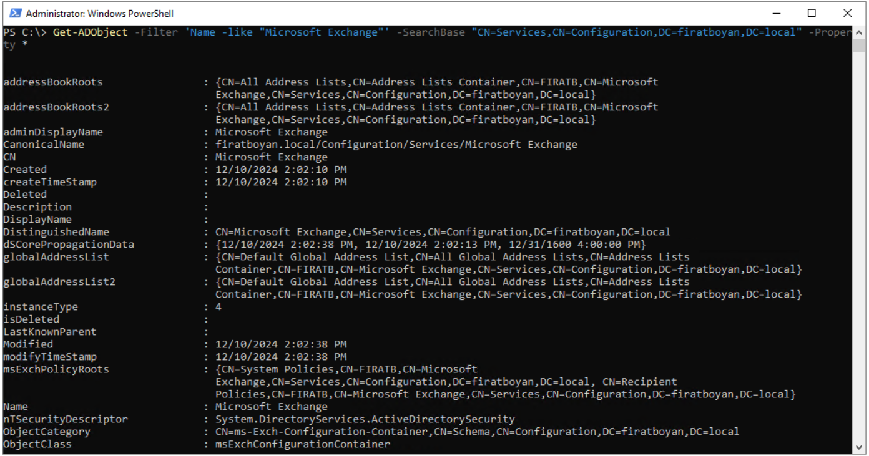Click the globalAddressList2 property label
The width and height of the screenshot is (869, 456).
point(59,282)
